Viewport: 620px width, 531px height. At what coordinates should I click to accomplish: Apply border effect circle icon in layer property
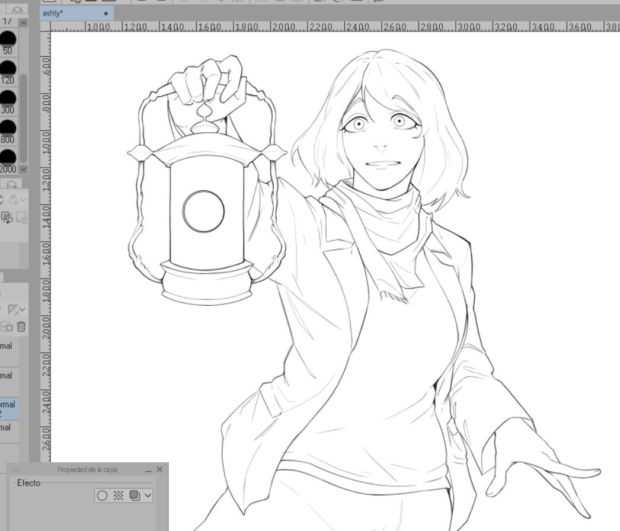coord(102,495)
